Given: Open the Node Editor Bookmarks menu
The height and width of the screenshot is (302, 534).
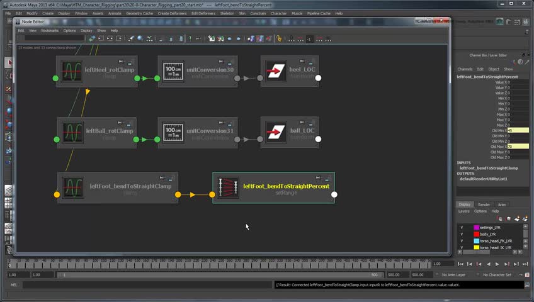Looking at the screenshot, I should tap(50, 31).
